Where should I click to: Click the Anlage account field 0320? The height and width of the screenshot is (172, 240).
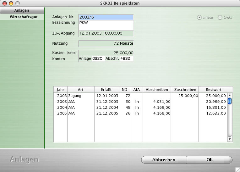98,59
